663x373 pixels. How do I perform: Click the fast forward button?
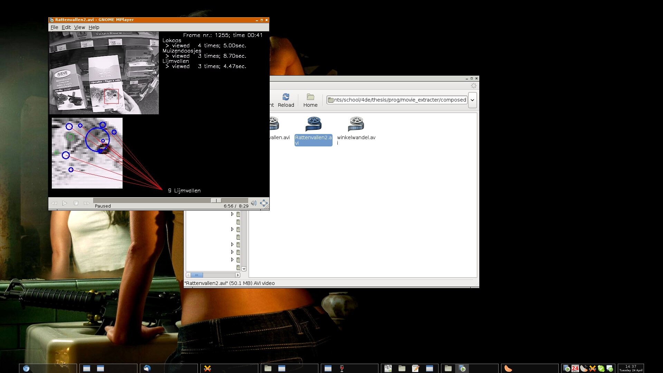click(x=86, y=203)
